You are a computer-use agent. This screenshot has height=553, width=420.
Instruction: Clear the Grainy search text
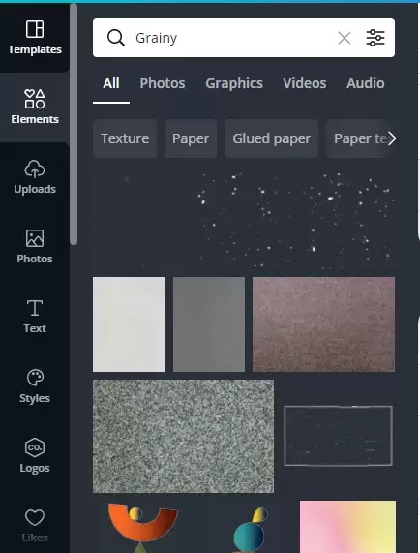click(x=344, y=38)
